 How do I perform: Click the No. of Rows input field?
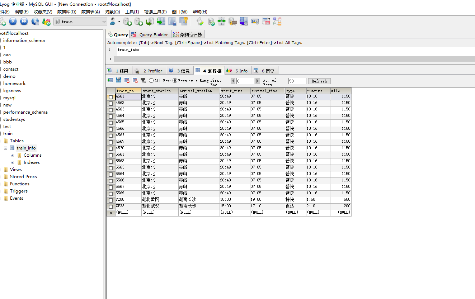point(297,81)
